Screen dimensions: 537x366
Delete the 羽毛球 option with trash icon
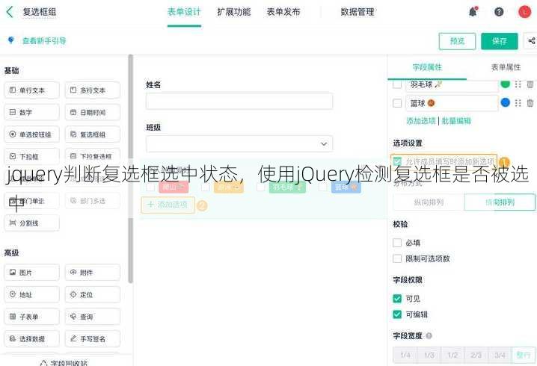pyautogui.click(x=530, y=84)
